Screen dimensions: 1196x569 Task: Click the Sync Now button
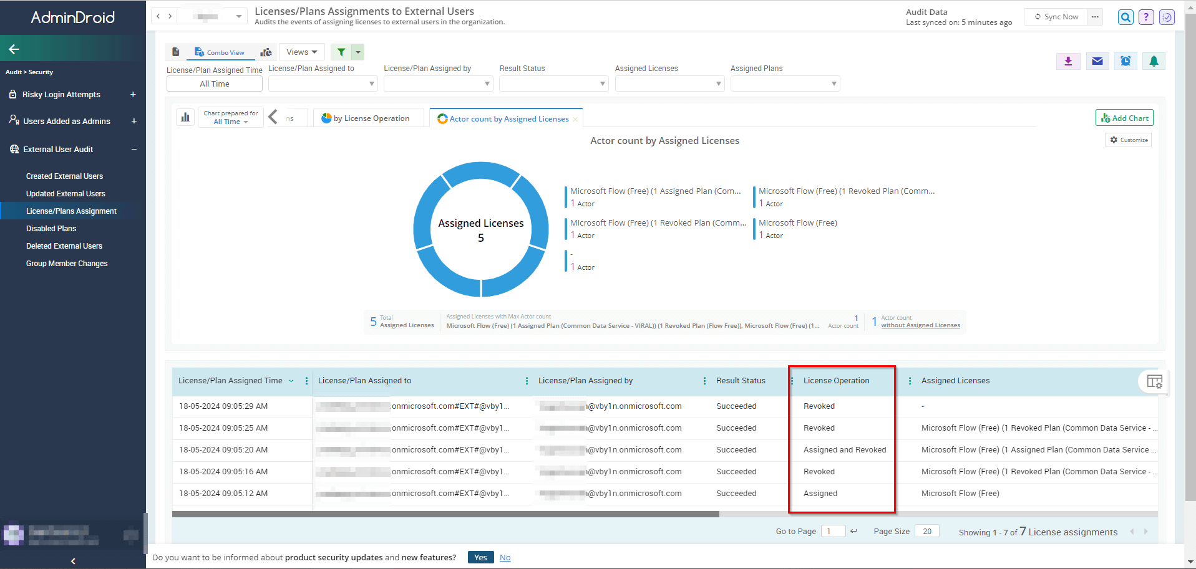[1056, 17]
